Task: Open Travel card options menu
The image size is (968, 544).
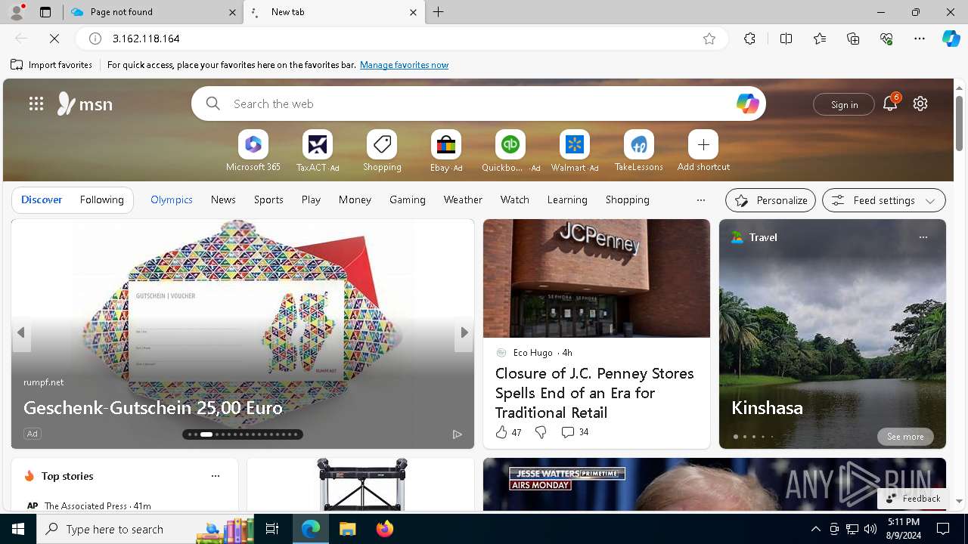Action: (x=923, y=237)
